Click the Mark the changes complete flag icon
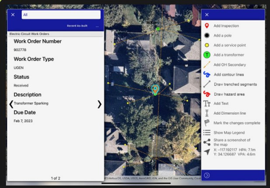This screenshot has width=270, height=188. [x=207, y=123]
